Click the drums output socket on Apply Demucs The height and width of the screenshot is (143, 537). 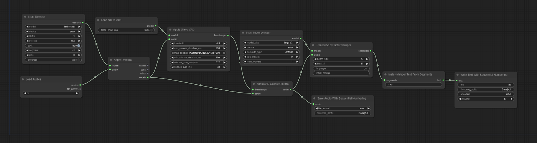click(x=148, y=66)
